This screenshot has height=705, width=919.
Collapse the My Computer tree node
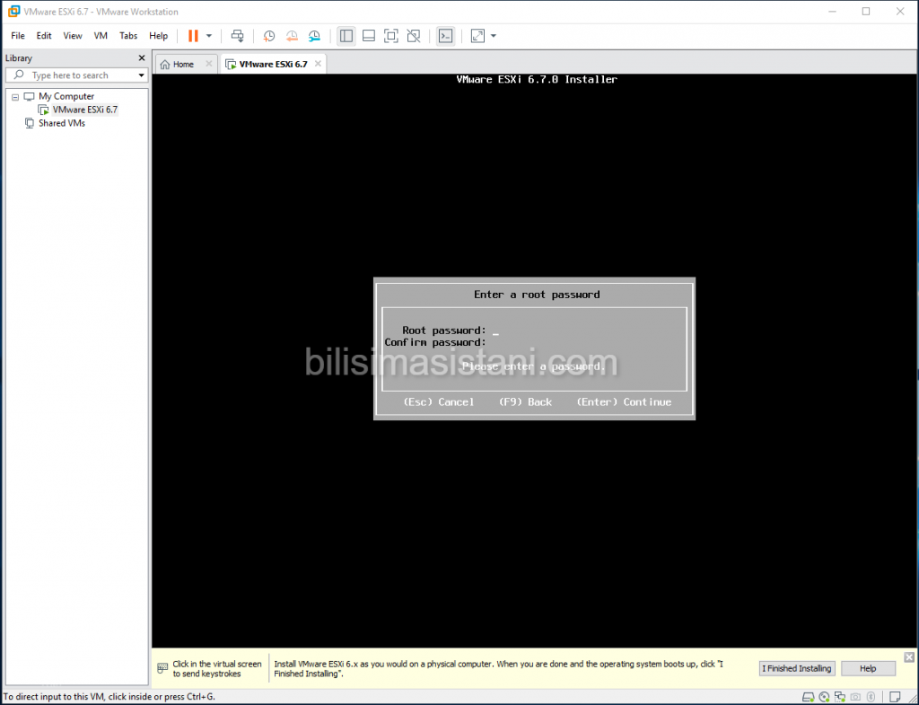15,97
